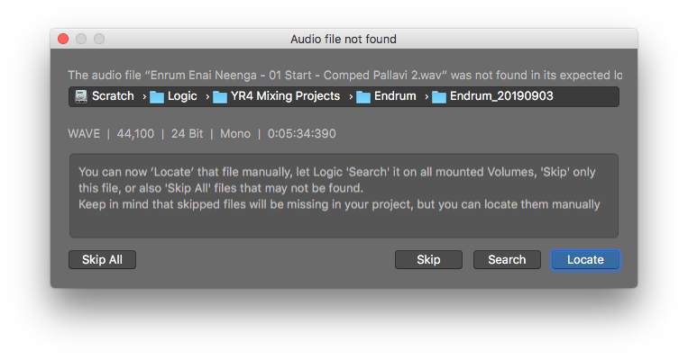Screen dimensions: 688x360
Task: Skip only this missing file
Action: pos(428,260)
